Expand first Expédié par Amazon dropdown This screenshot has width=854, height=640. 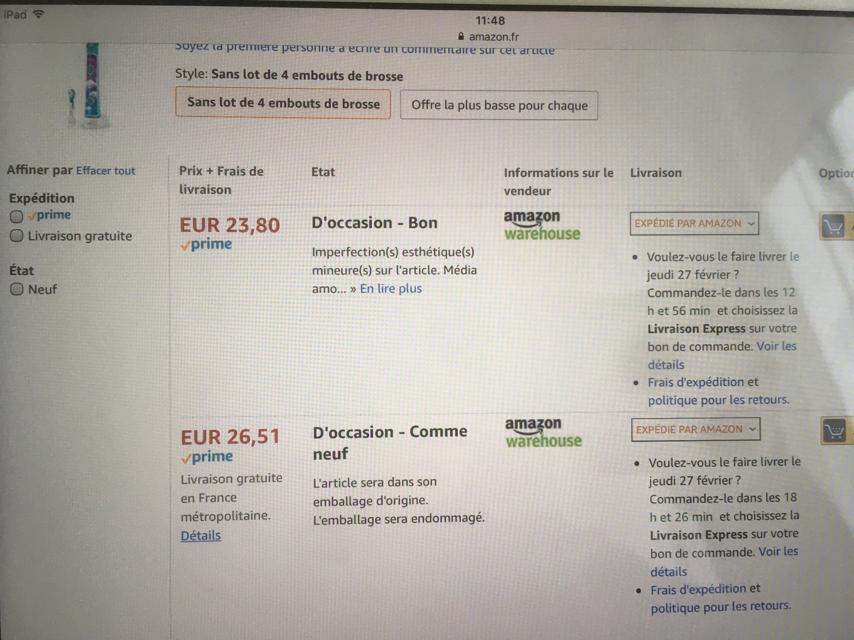point(694,224)
